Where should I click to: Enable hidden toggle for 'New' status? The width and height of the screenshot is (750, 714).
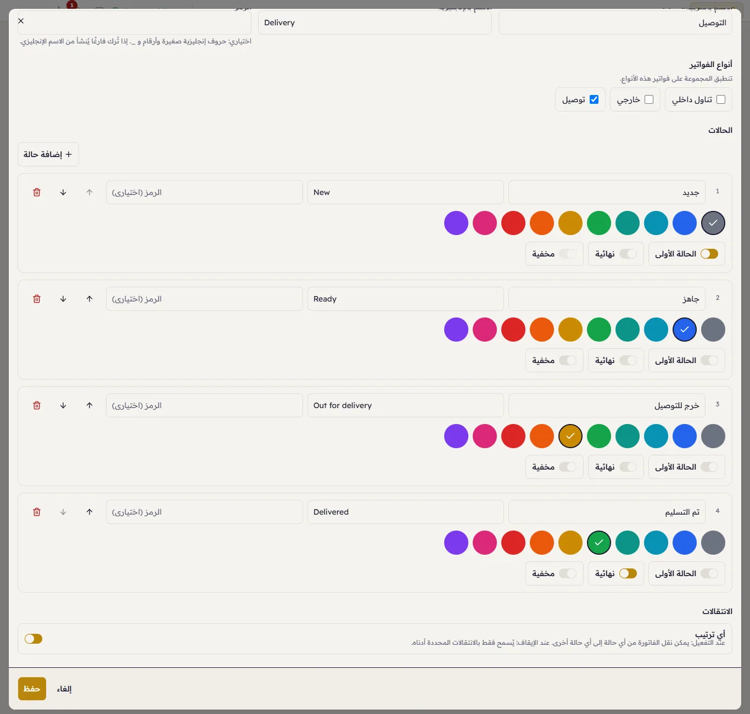tap(568, 254)
